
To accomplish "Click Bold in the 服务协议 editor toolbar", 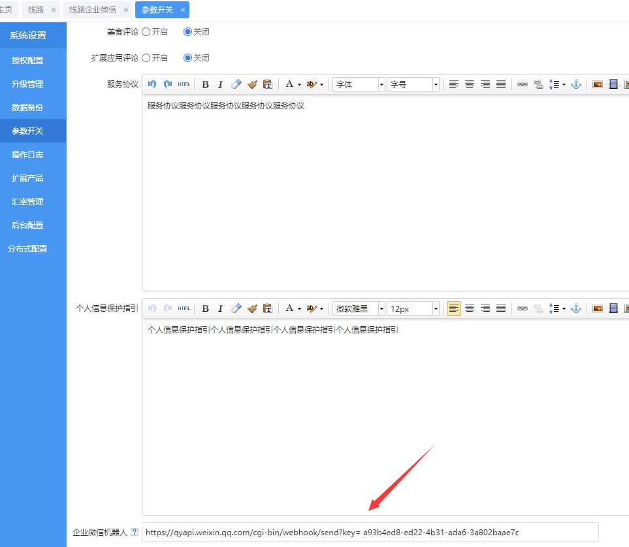I will (205, 84).
